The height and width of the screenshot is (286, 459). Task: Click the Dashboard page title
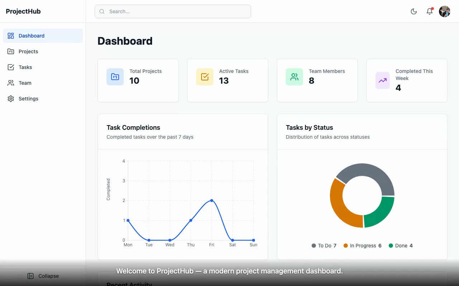[125, 41]
